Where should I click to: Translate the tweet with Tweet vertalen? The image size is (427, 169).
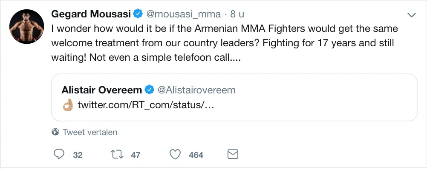90,132
